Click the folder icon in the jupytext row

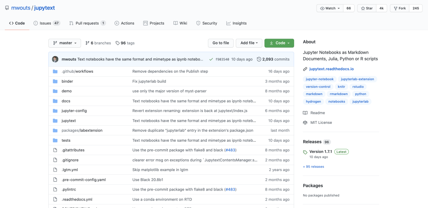click(x=55, y=121)
